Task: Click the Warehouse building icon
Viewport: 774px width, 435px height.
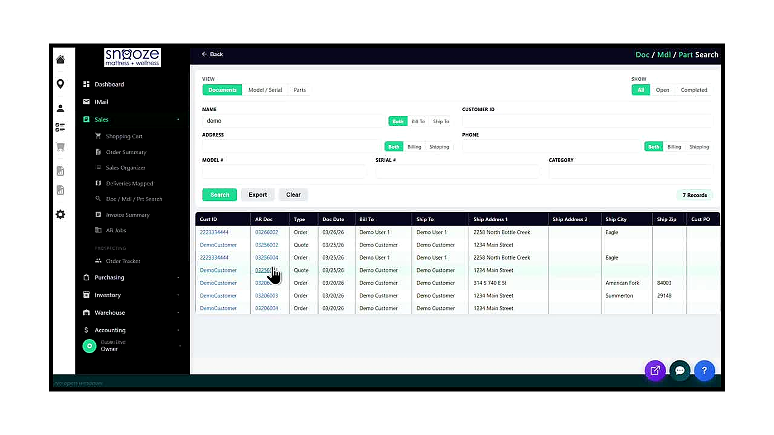Action: click(86, 313)
